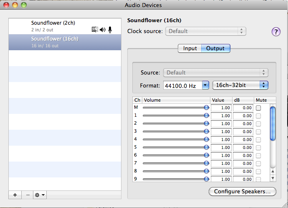Open the 44100.0 Hz sample rate combo arrow
The image size is (288, 208).
(205, 85)
